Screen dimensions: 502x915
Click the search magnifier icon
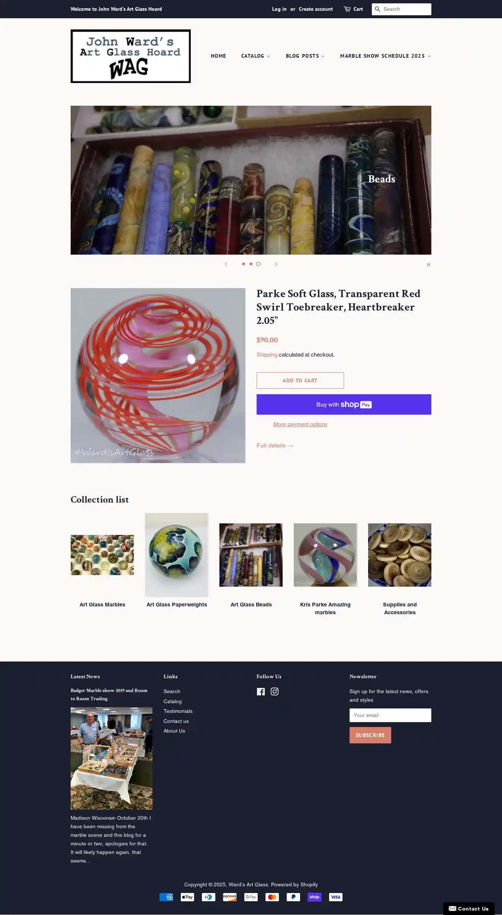pyautogui.click(x=377, y=9)
